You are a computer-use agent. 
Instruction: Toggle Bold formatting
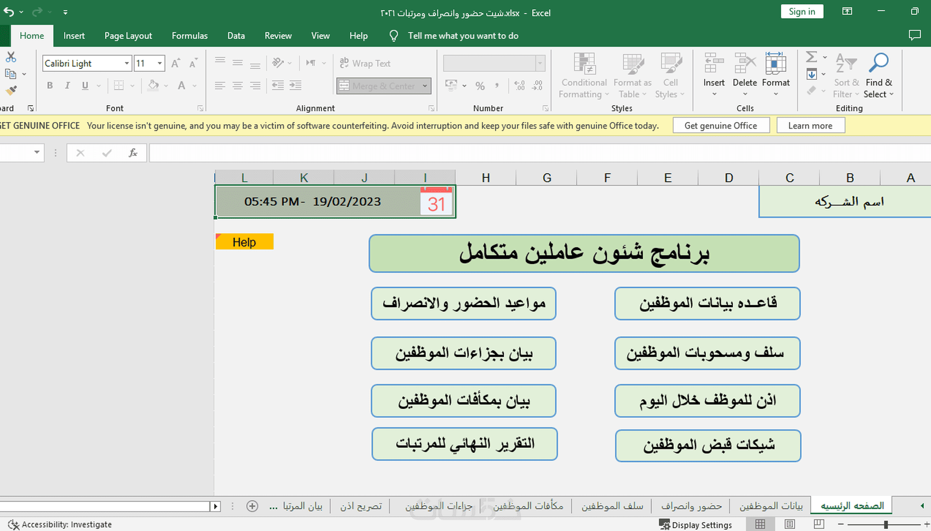tap(50, 85)
